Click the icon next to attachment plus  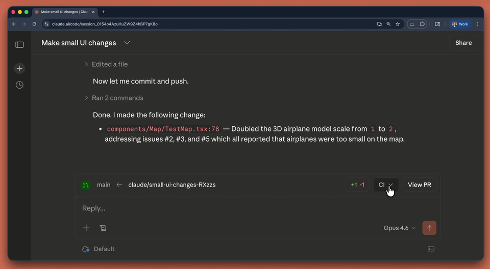point(103,228)
